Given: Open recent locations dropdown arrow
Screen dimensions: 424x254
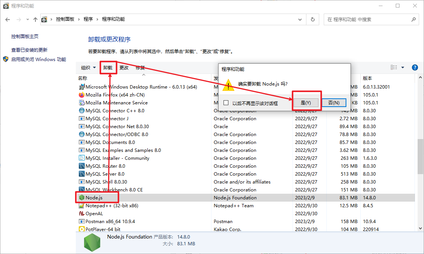Looking at the screenshot, I should [28, 20].
